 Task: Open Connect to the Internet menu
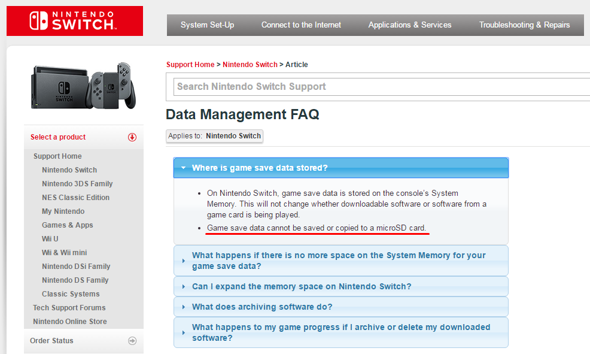301,25
